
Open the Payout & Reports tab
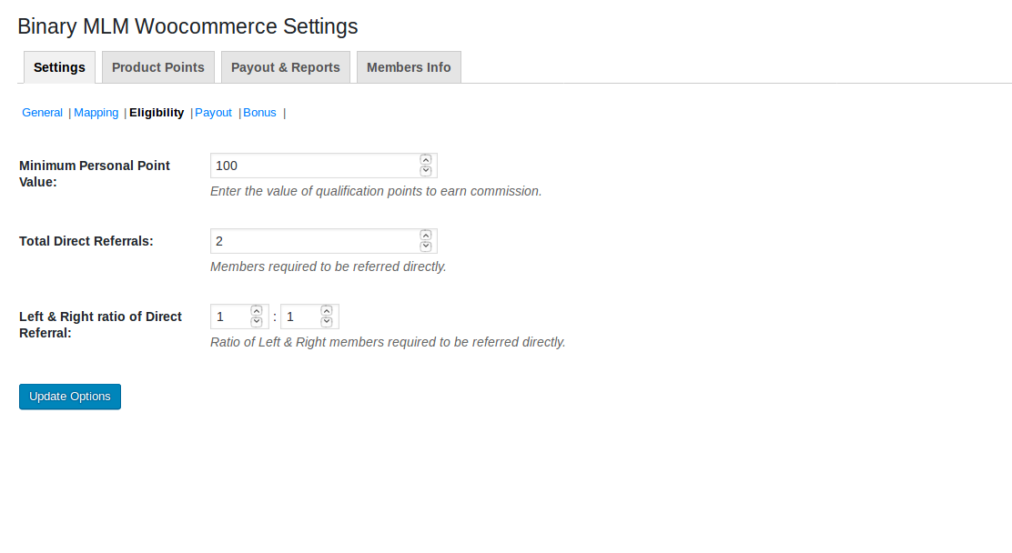pos(285,67)
